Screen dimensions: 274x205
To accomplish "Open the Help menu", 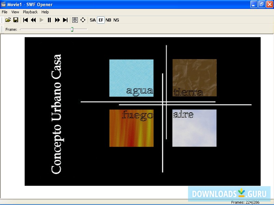I will pyautogui.click(x=45, y=12).
